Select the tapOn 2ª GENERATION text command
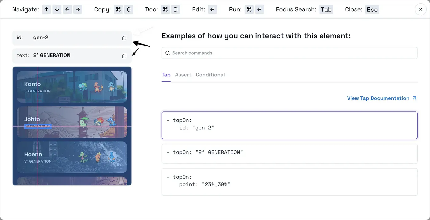The image size is (430, 220). [289, 153]
